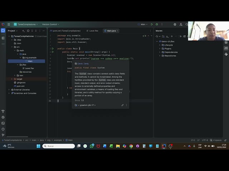Image resolution: width=229 pixels, height=171 pixels.
Task: Open the Database tool window icon on right sidebar
Action: point(226,42)
